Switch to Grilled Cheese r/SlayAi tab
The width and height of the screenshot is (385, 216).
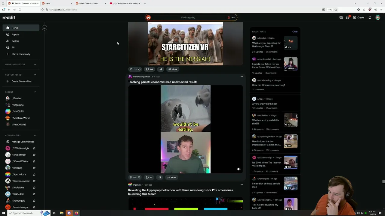pyautogui.click(x=91, y=3)
